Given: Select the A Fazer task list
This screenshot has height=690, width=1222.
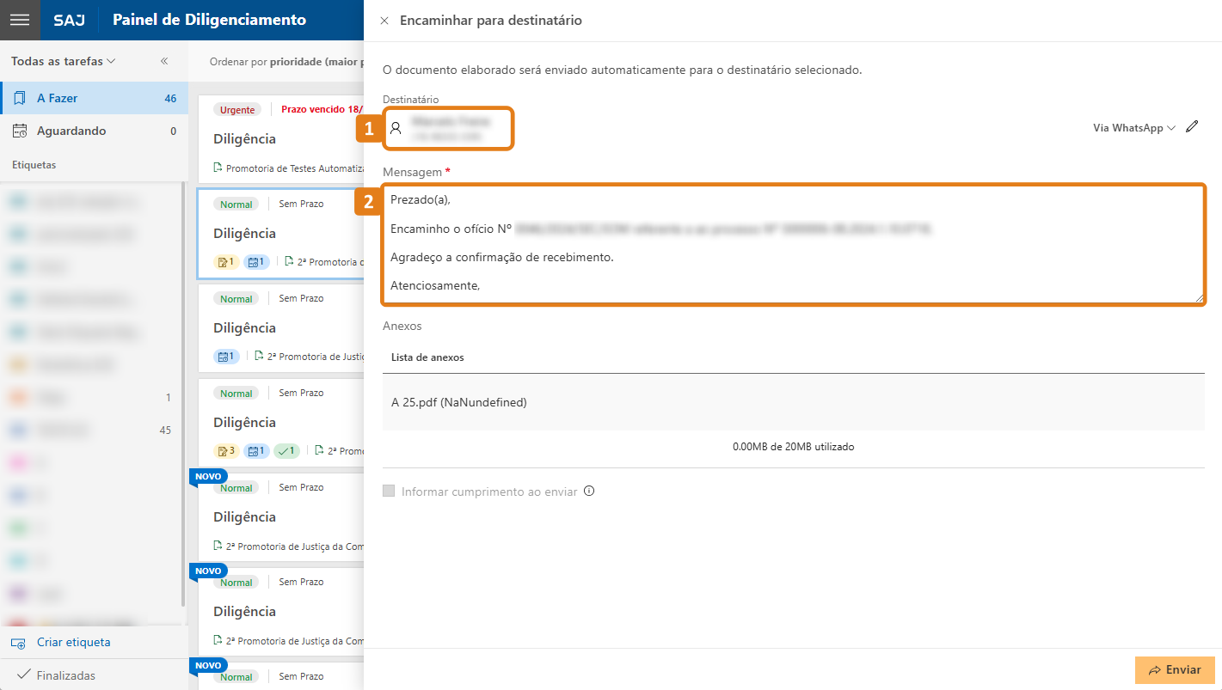Looking at the screenshot, I should [93, 99].
